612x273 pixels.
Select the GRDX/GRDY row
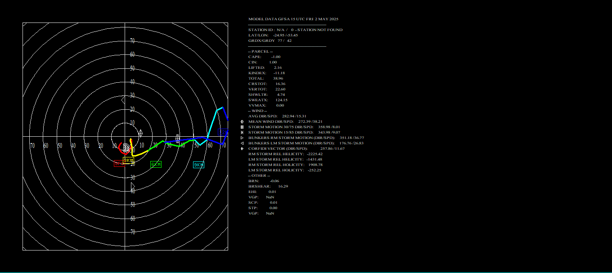coord(270,40)
